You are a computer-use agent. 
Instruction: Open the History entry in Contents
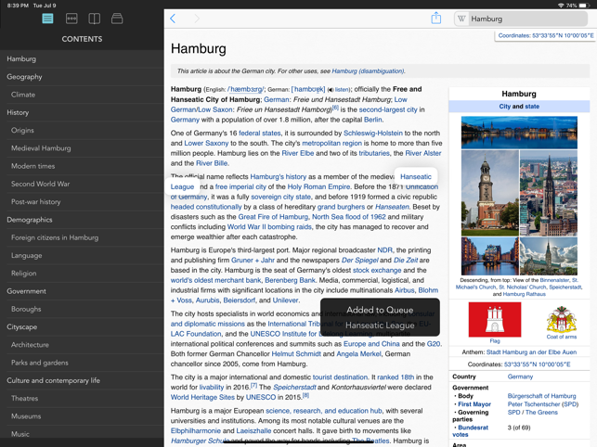tap(82, 112)
